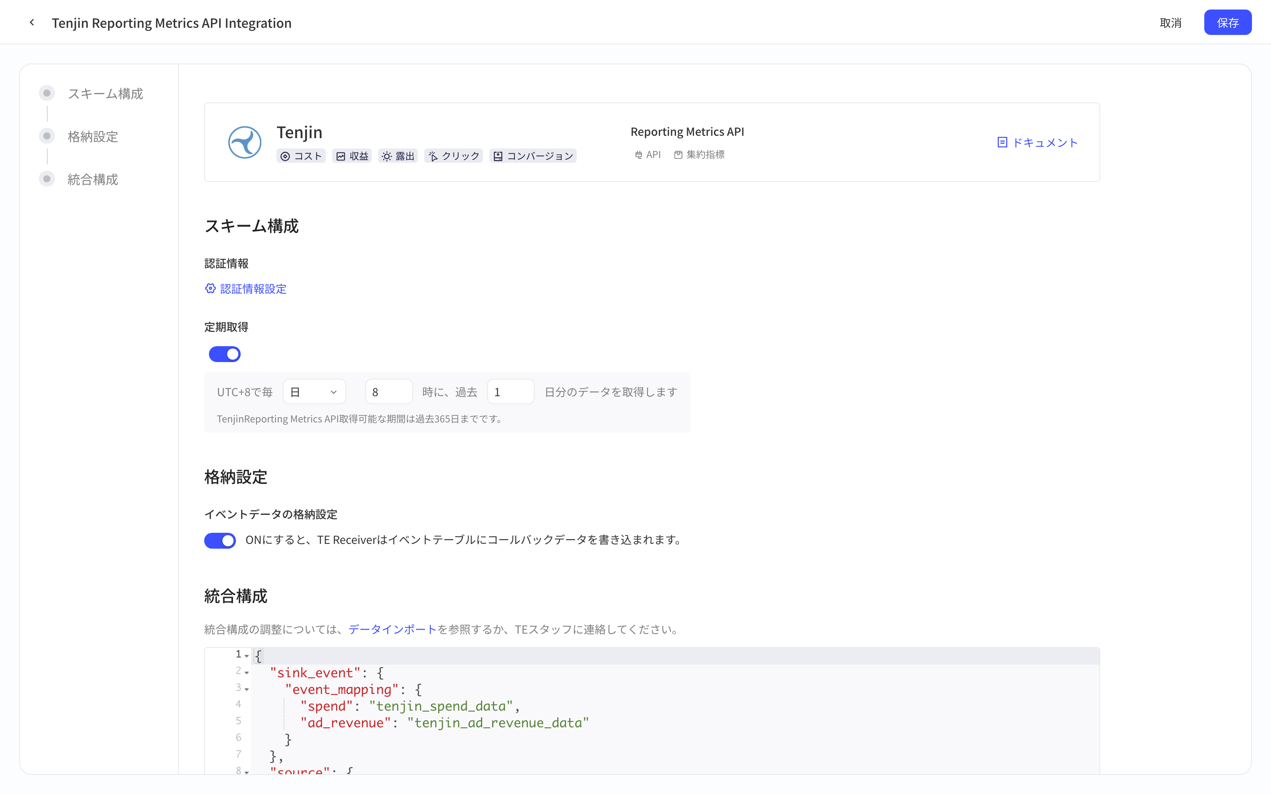Open the 日 frequency dropdown
The image size is (1271, 794).
(x=314, y=392)
